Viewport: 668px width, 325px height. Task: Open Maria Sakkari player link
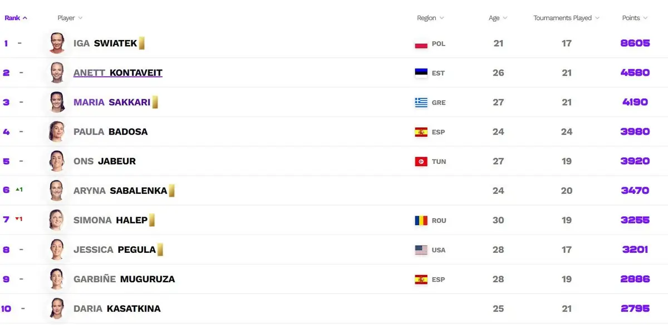tap(111, 102)
